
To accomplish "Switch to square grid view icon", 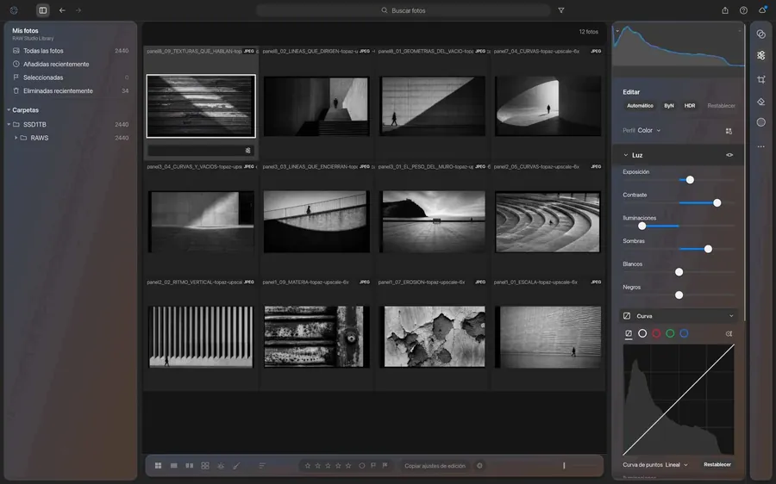I will 173,466.
